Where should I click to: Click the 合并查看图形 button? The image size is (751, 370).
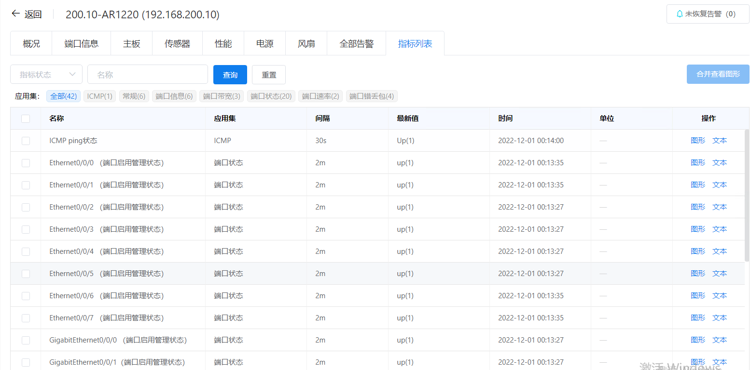coord(718,74)
